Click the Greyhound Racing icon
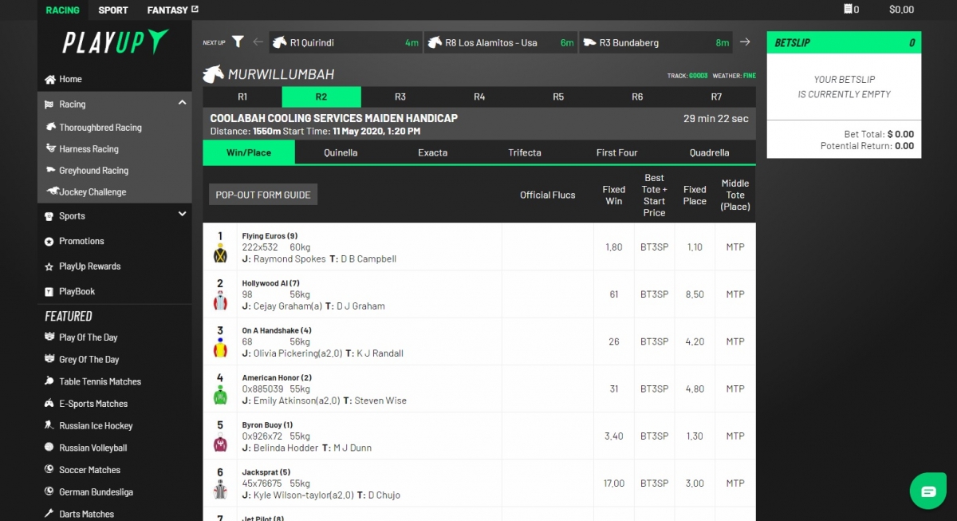 click(x=53, y=171)
